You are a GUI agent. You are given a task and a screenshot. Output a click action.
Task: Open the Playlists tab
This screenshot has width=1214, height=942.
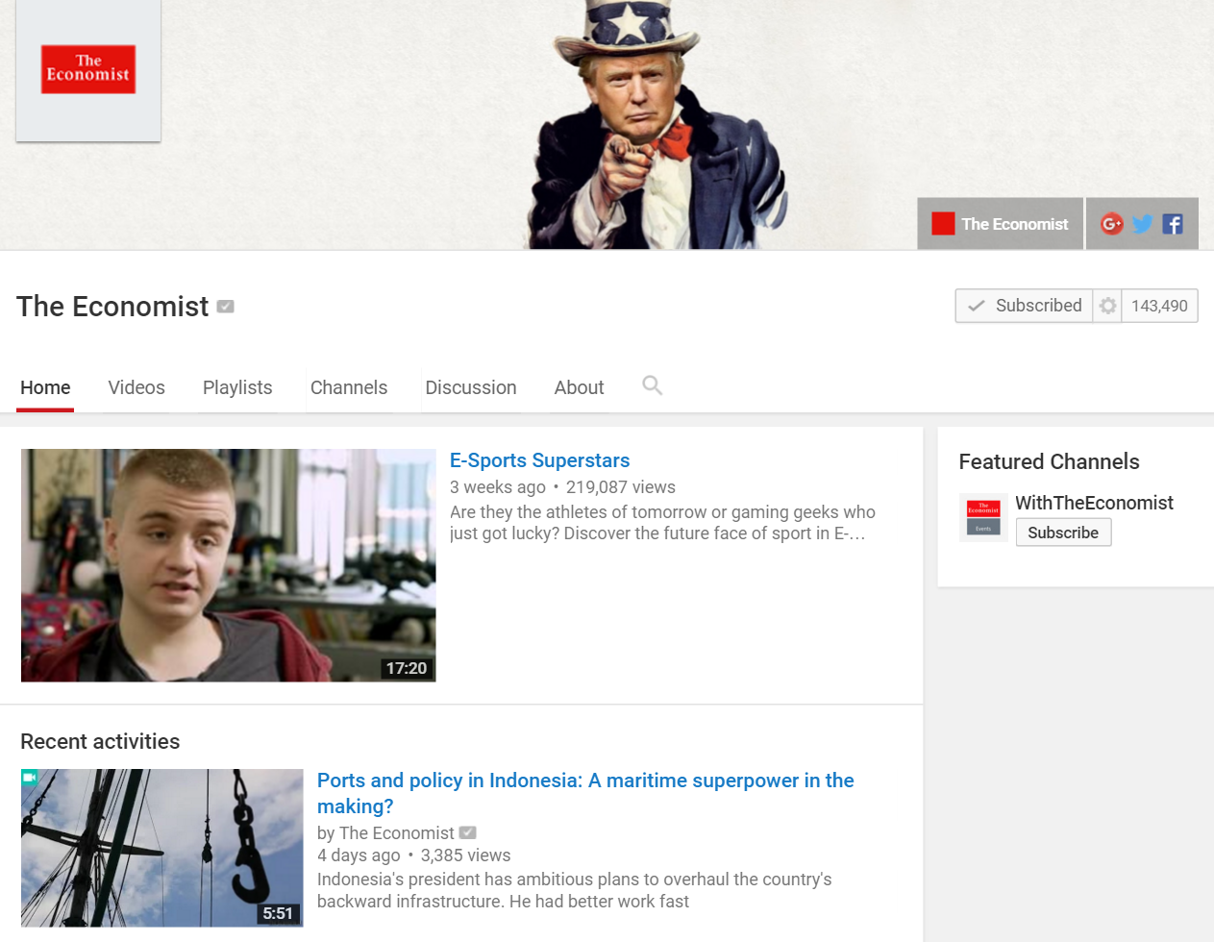click(x=237, y=387)
